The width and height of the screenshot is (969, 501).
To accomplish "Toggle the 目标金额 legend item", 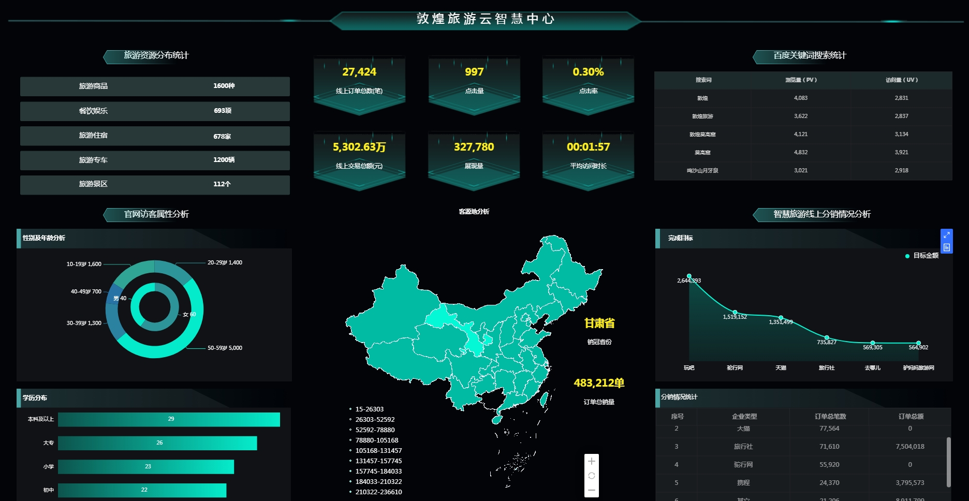I will (x=922, y=256).
